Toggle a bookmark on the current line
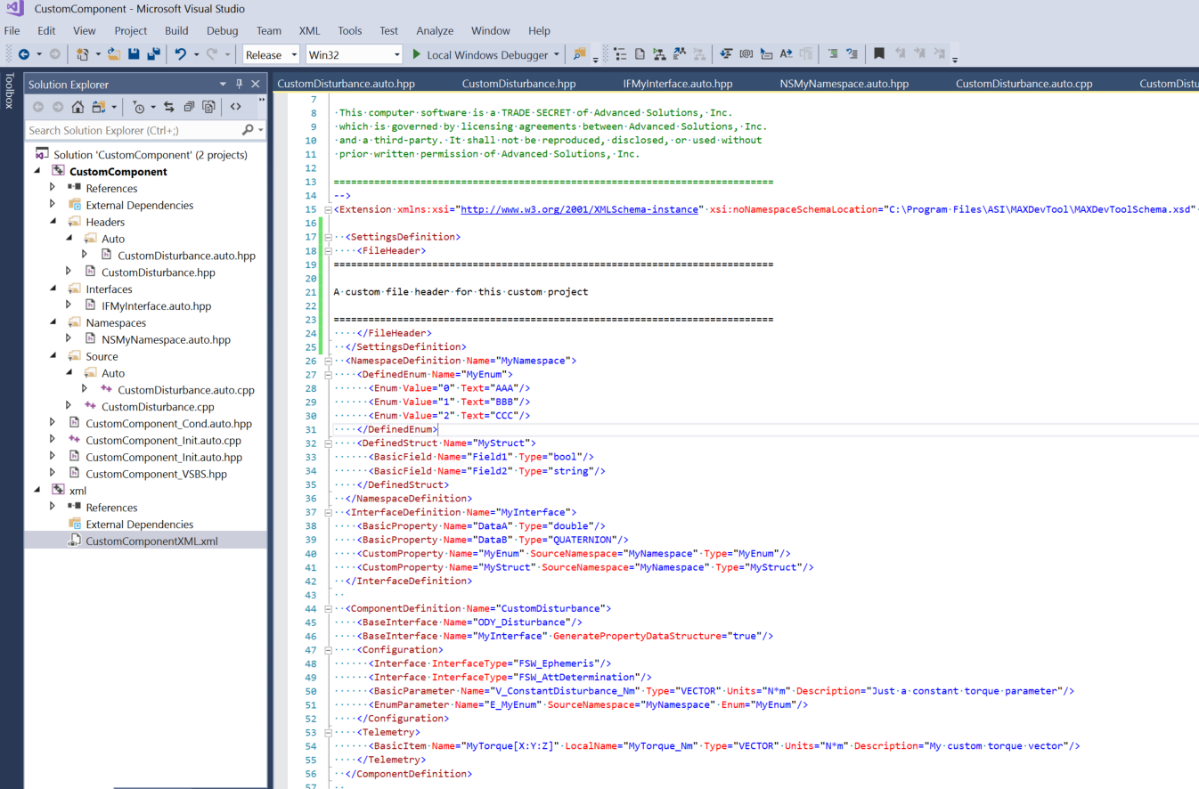 879,53
